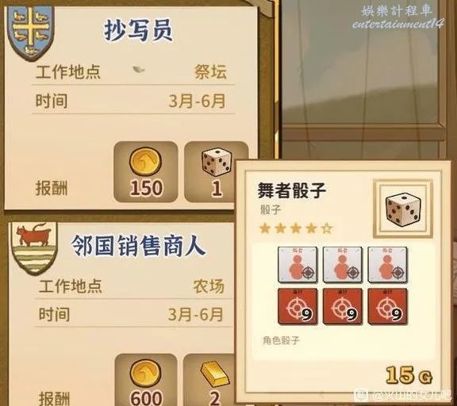Click the dice image in 舞者骰子 tooltip
Image resolution: width=457 pixels, height=406 pixels.
403,209
